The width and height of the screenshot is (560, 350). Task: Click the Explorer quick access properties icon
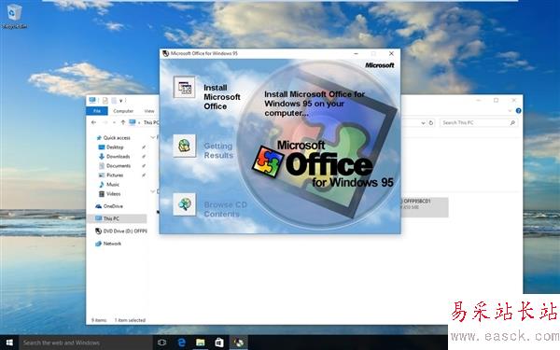tap(105, 101)
